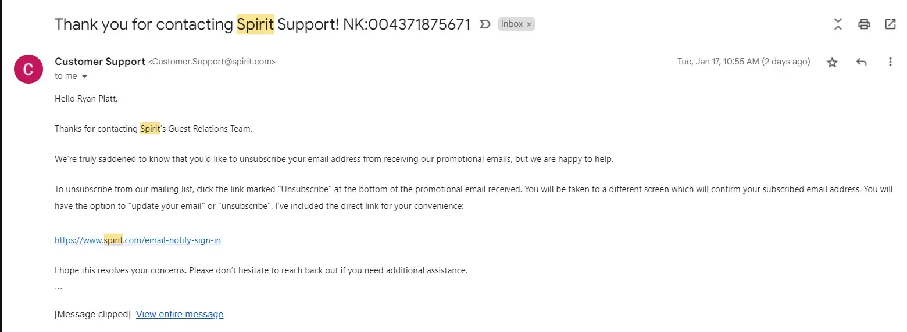Click the Customer Support sender name

click(99, 62)
